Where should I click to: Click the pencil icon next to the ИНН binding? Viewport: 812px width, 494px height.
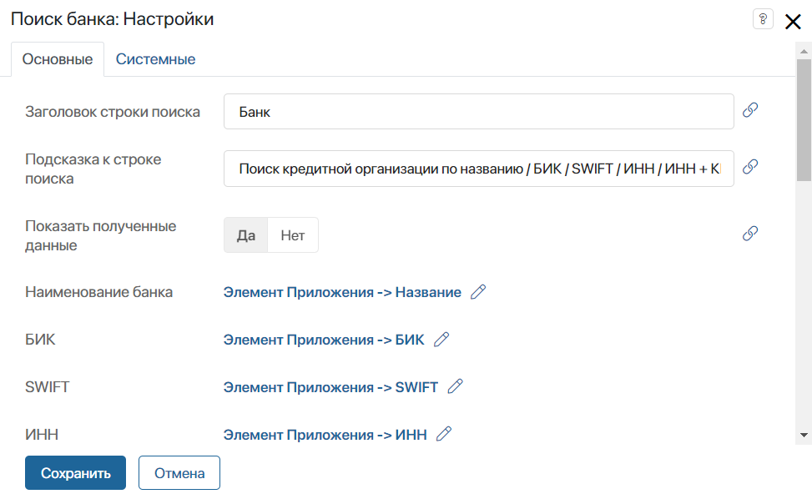[x=444, y=434]
